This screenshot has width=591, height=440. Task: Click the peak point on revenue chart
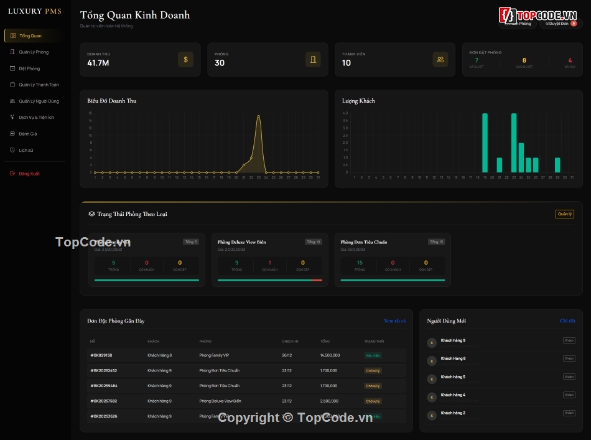(258, 116)
